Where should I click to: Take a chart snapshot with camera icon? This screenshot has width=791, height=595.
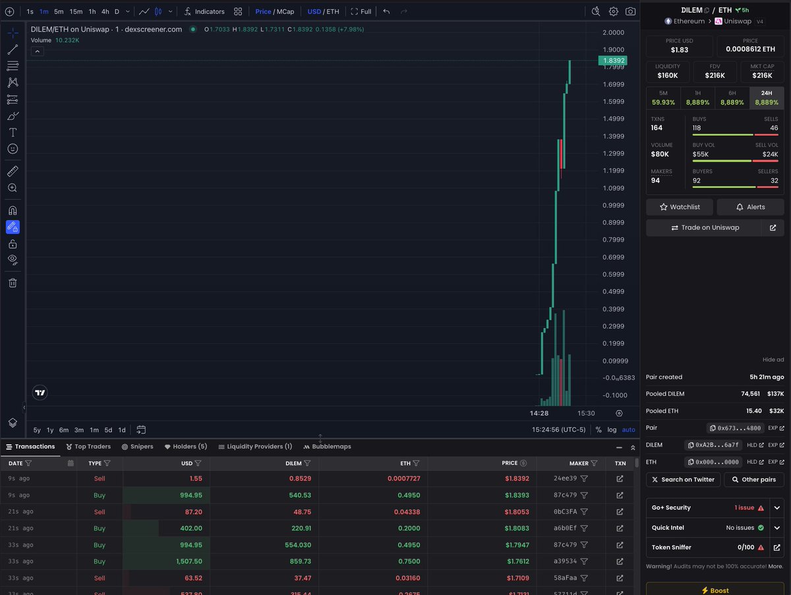pyautogui.click(x=631, y=11)
